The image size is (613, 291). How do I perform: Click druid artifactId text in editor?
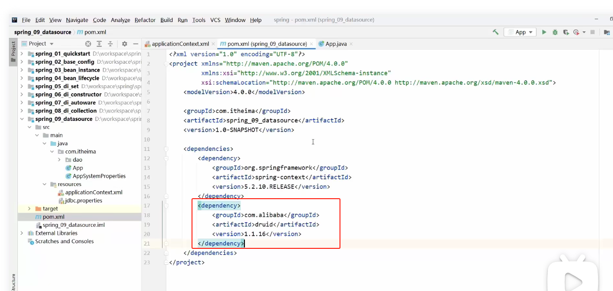pyautogui.click(x=264, y=224)
